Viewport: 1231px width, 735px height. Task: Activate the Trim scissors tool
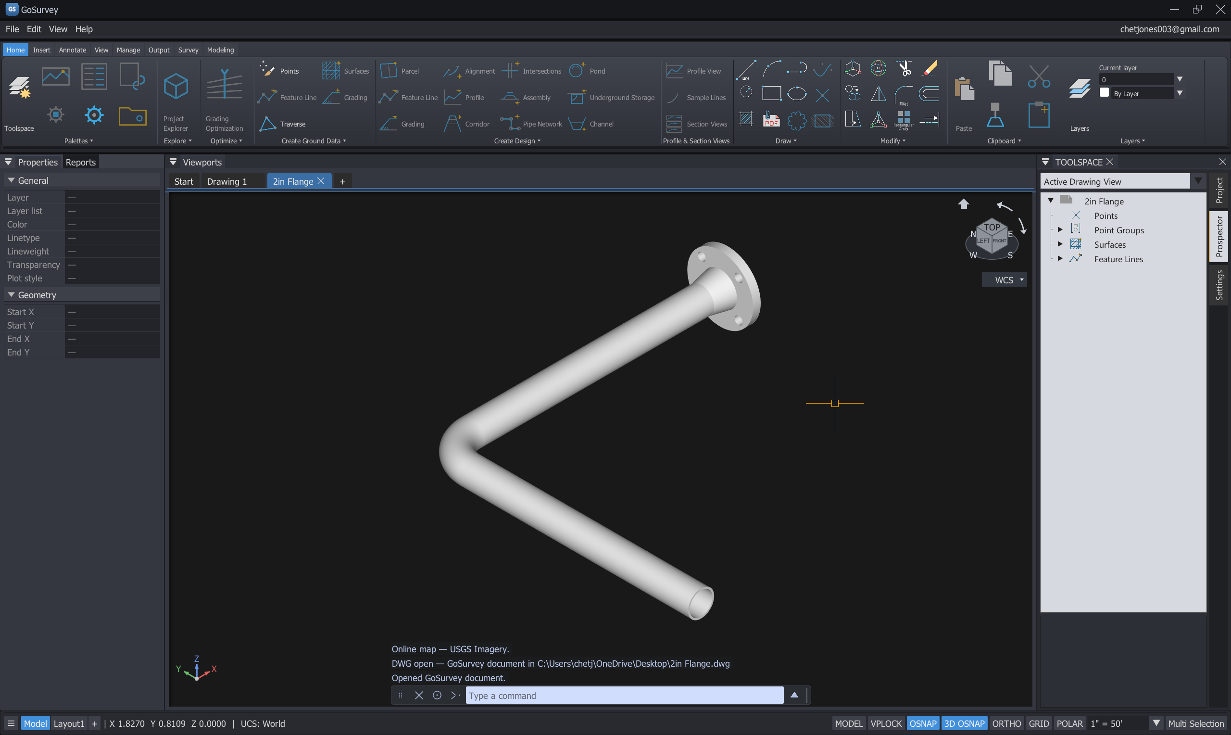[904, 68]
